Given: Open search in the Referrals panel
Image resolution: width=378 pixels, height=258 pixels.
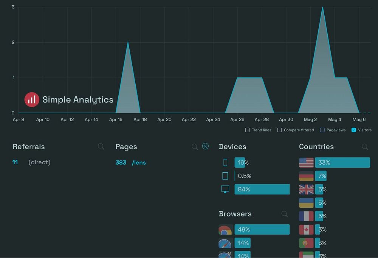Looking at the screenshot, I should (101, 147).
